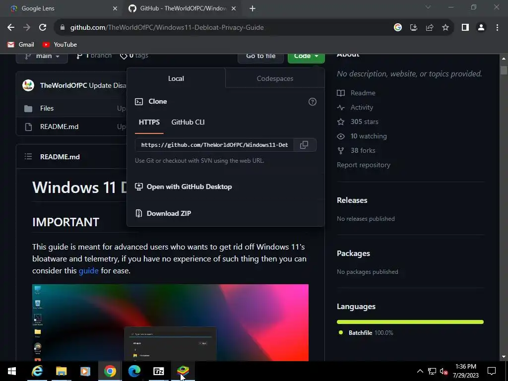The image size is (508, 381).
Task: Select the GitHub browser tab
Action: point(182,9)
